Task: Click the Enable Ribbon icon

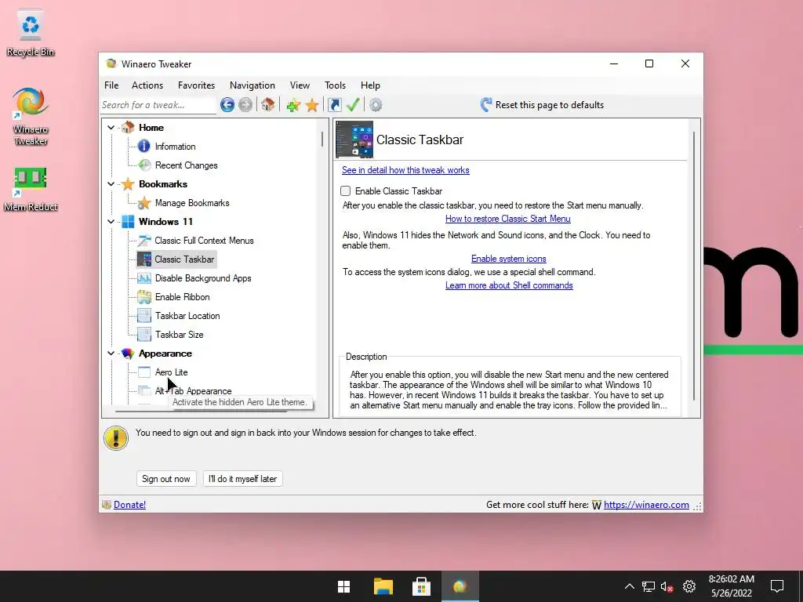Action: (144, 297)
